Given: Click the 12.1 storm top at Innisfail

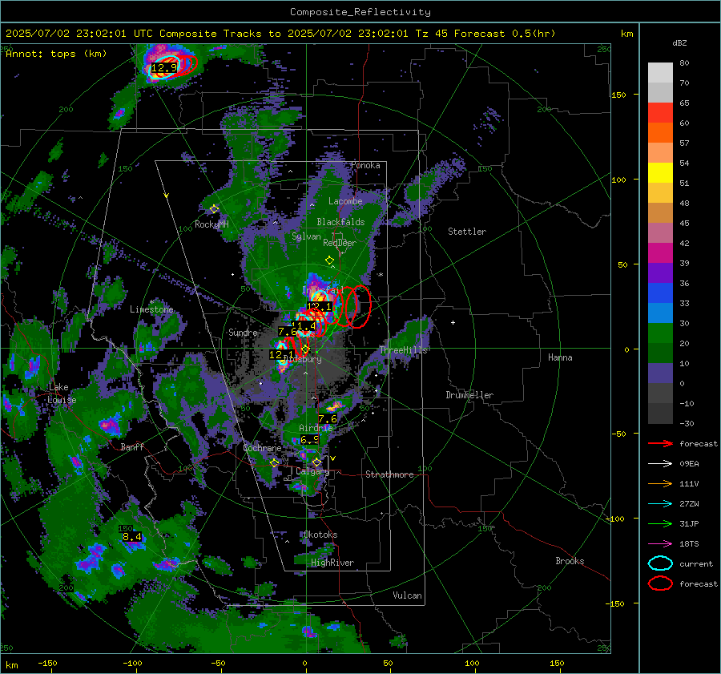Looking at the screenshot, I should coord(320,306).
